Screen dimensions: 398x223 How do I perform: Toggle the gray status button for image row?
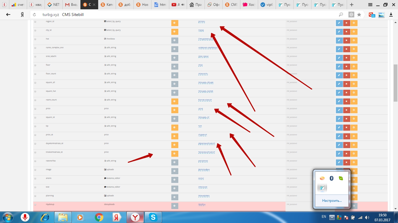tap(175, 171)
